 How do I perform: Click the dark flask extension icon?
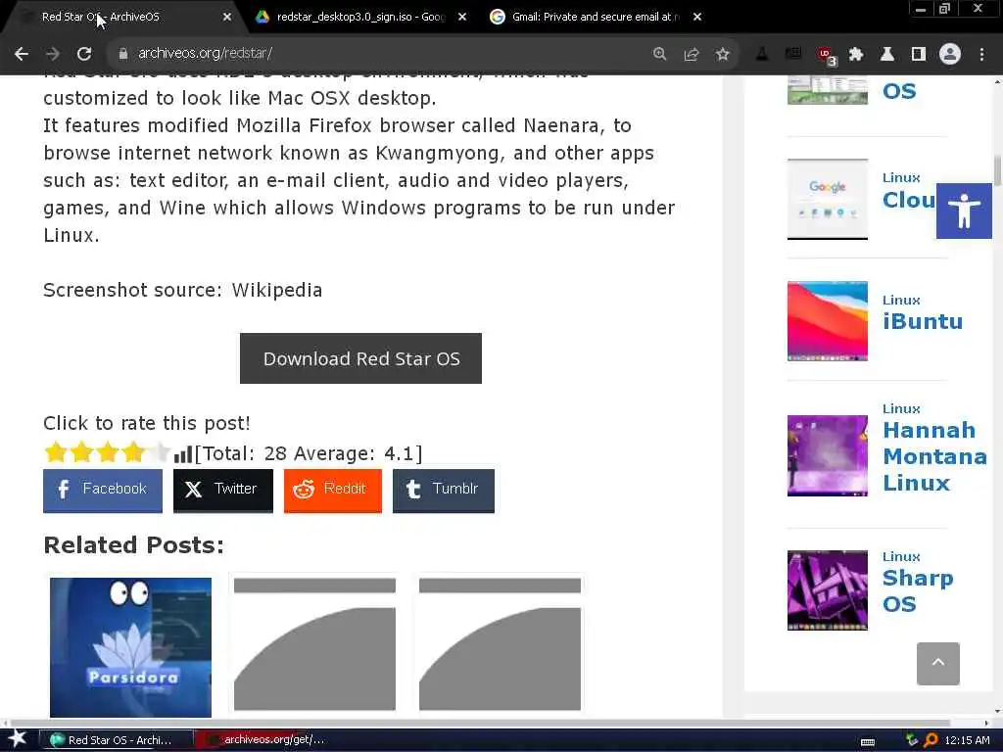pyautogui.click(x=762, y=54)
